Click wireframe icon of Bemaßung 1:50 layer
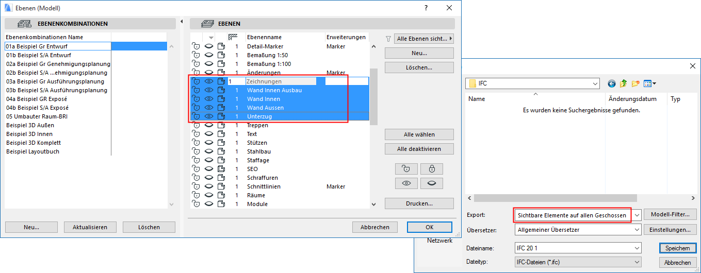This screenshot has width=701, height=273. 222,55
